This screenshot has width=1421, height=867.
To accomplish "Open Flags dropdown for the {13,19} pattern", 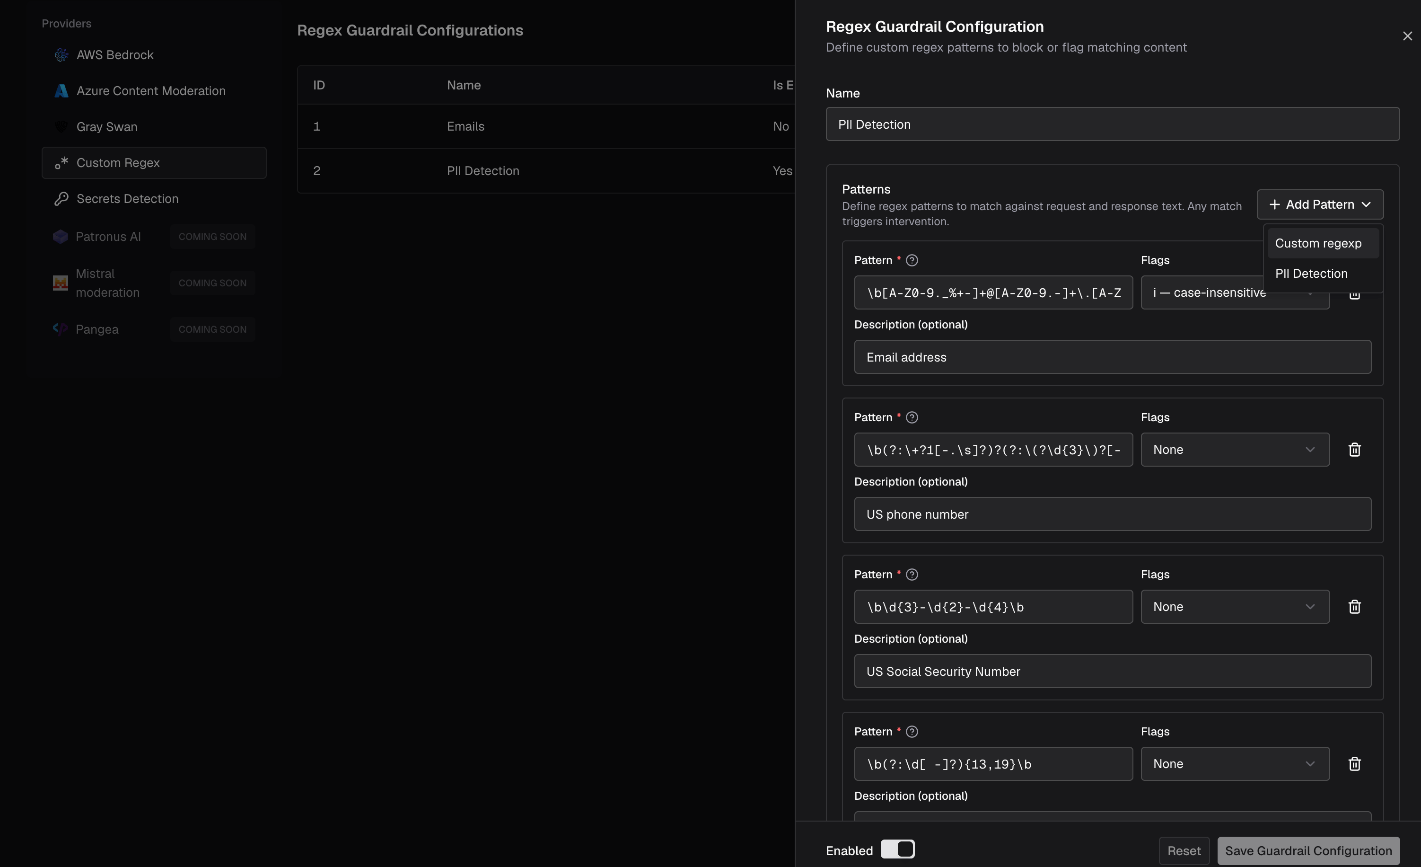I will (1235, 764).
